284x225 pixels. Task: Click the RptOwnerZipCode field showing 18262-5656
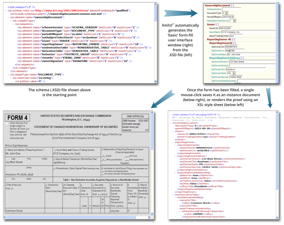(236, 77)
